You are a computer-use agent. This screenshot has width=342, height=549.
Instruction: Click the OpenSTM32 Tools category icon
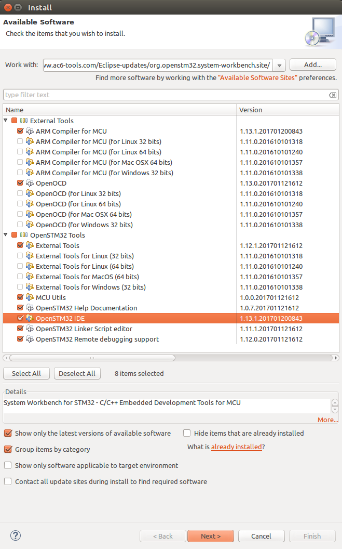24,235
